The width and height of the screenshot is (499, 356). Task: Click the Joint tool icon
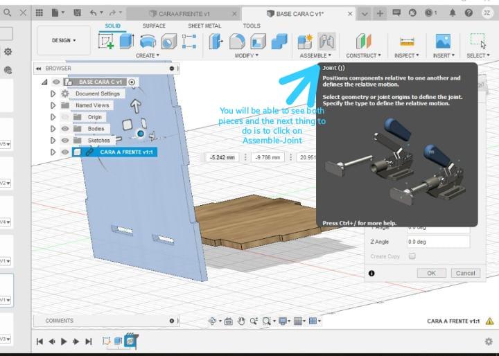coord(326,42)
